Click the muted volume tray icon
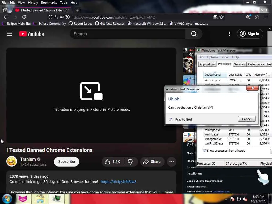Screen dimensions: 272x204 [x=245, y=199]
